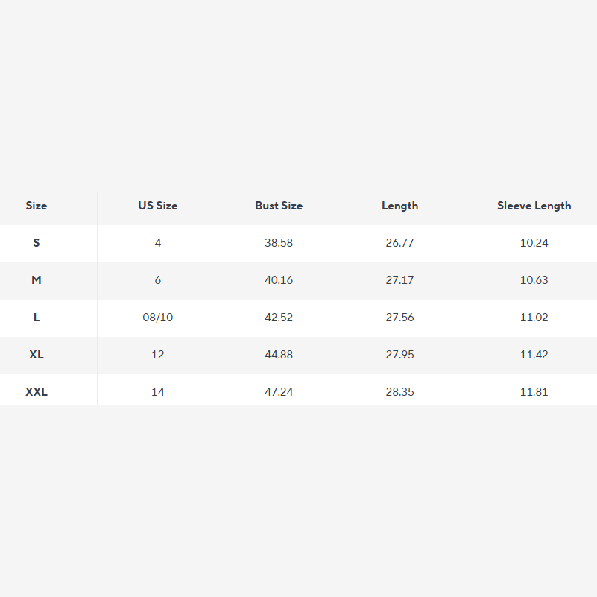The height and width of the screenshot is (597, 597).
Task: Click the Bust Size column header
Action: 279,206
